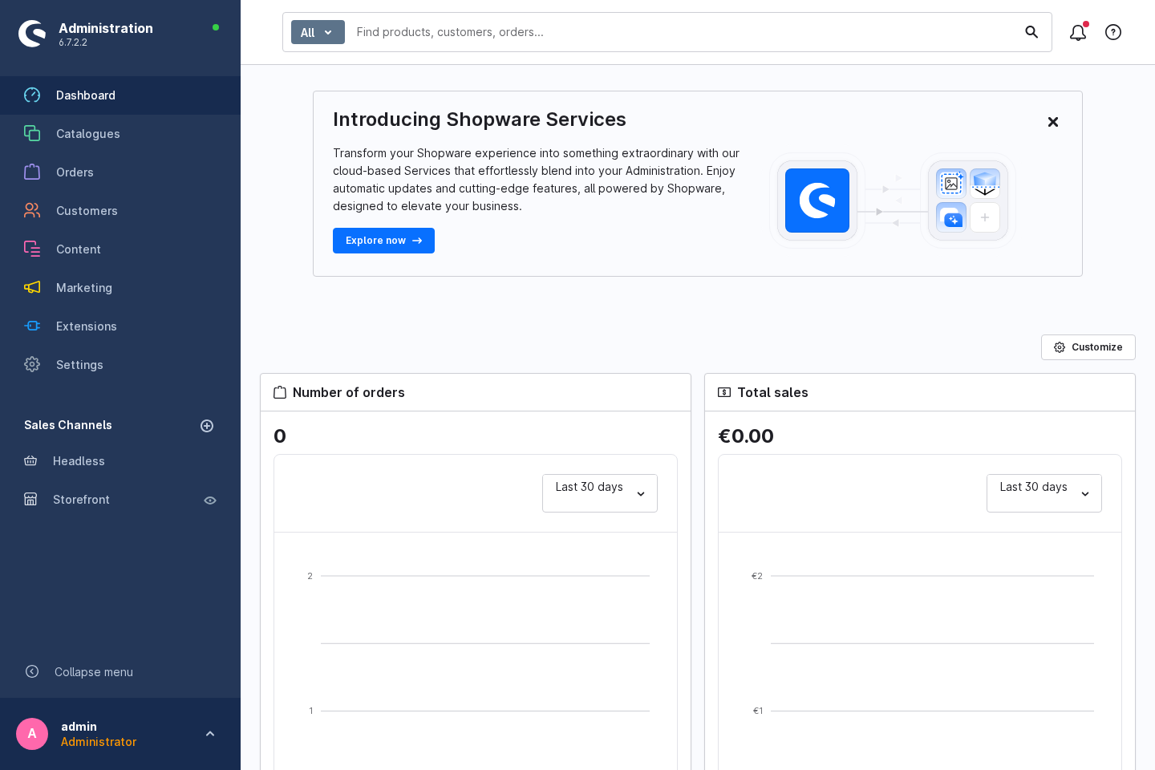Open the Customers menu item
Viewport: 1155px width, 770px height.
coord(120,211)
